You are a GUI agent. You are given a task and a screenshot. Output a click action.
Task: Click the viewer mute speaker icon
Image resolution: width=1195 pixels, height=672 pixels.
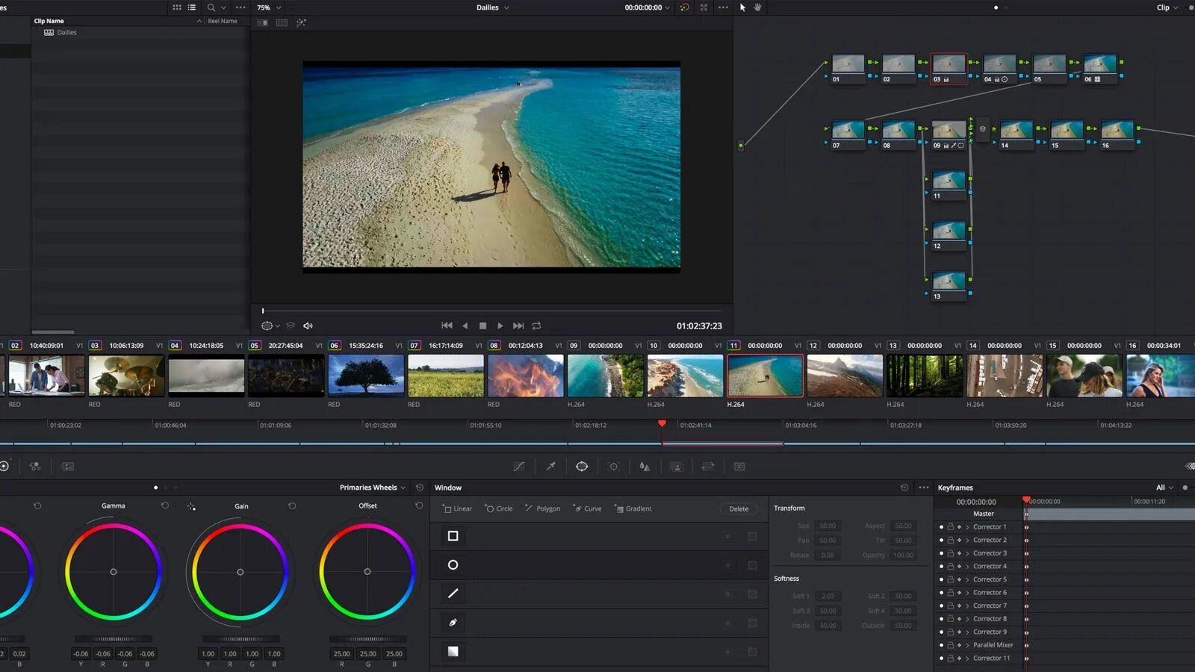click(308, 326)
